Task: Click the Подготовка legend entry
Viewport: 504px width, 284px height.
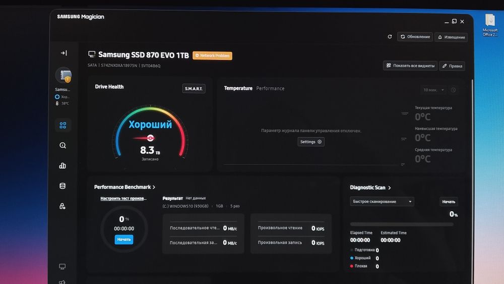Action: tap(364, 250)
